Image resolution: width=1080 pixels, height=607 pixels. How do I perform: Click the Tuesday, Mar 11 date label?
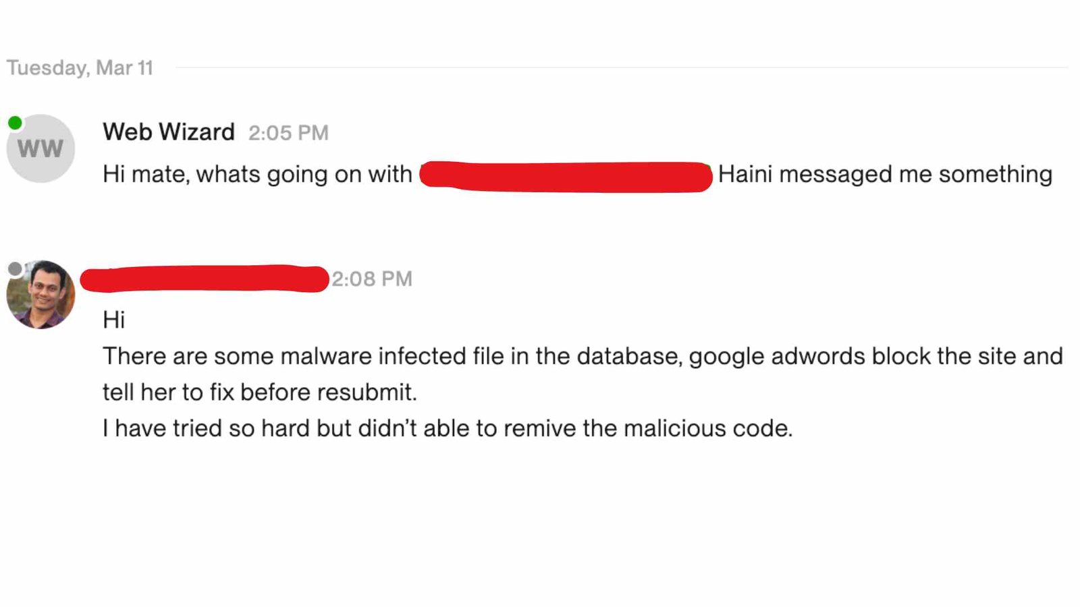(x=80, y=67)
